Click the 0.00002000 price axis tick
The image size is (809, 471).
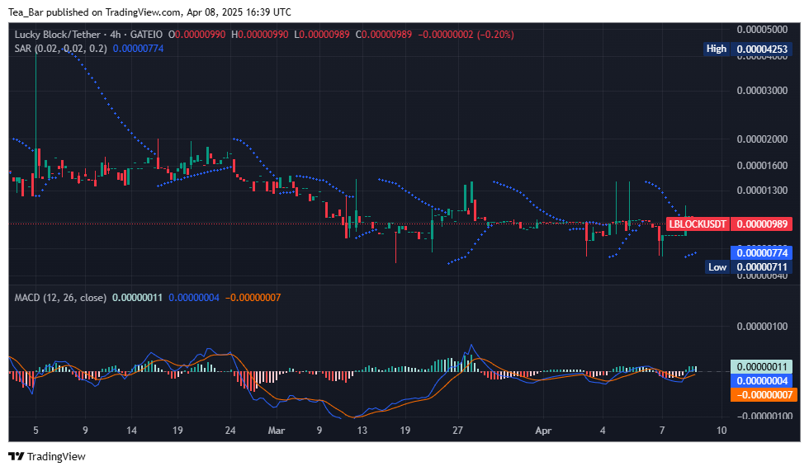[762, 139]
